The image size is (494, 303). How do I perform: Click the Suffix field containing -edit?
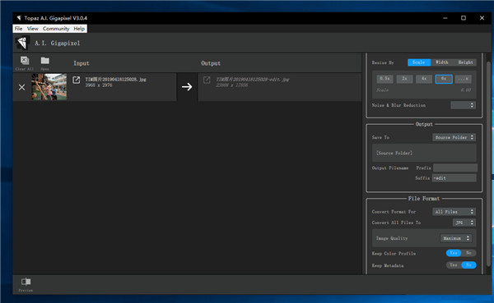point(454,178)
